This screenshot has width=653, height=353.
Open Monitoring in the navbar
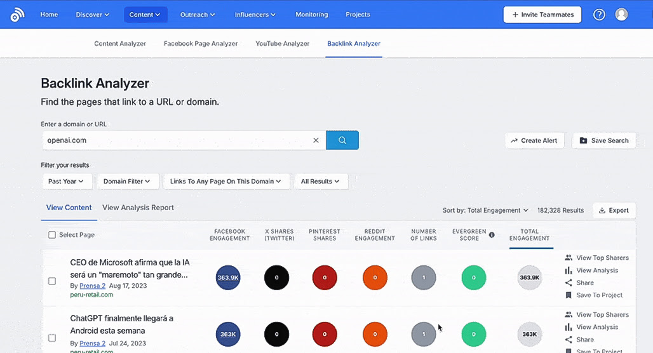(x=311, y=15)
